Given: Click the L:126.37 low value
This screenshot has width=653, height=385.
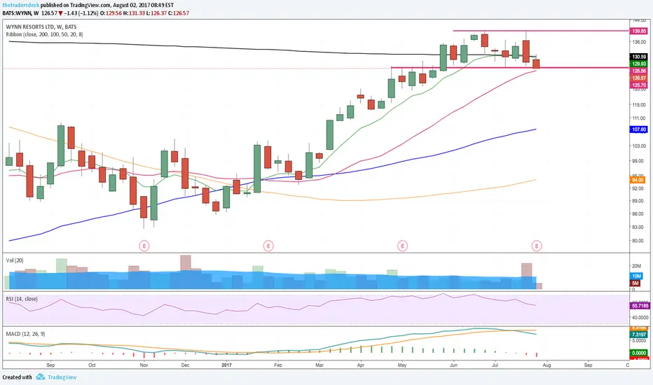Looking at the screenshot, I should click(x=156, y=13).
